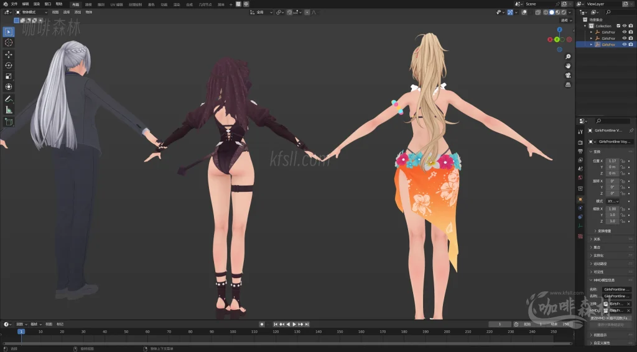Disable Collection in renders camera icon

coord(631,26)
